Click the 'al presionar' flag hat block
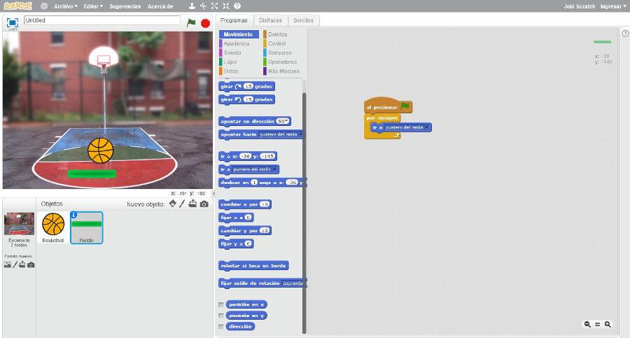 tap(388, 106)
